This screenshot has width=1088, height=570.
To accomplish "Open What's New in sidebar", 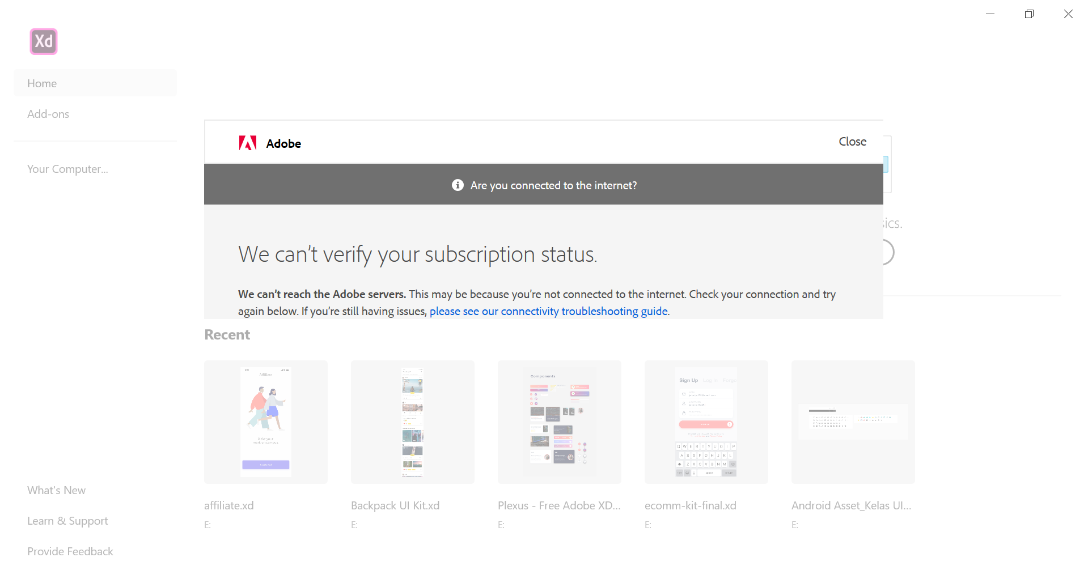I will click(x=56, y=490).
